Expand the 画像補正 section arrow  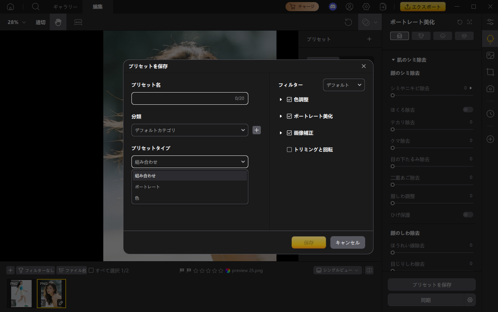281,133
